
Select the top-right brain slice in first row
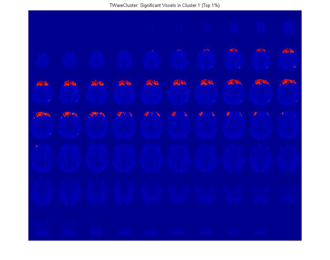click(x=288, y=28)
